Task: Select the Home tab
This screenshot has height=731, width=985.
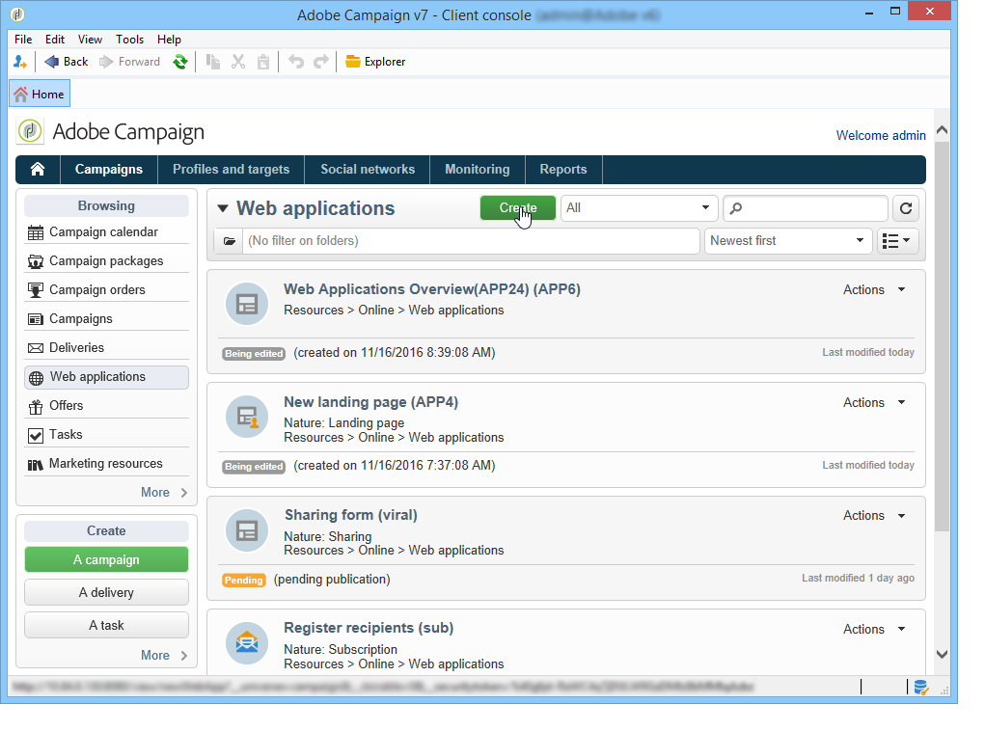Action: point(40,95)
